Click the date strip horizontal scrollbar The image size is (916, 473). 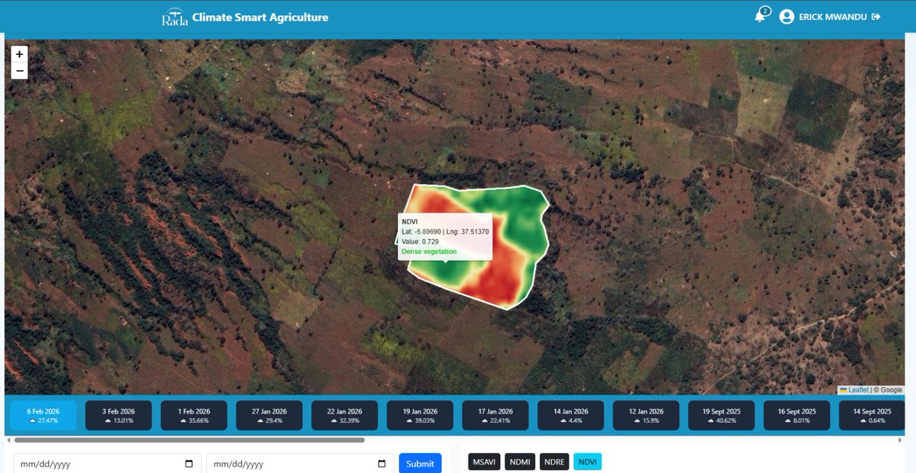pyautogui.click(x=189, y=439)
